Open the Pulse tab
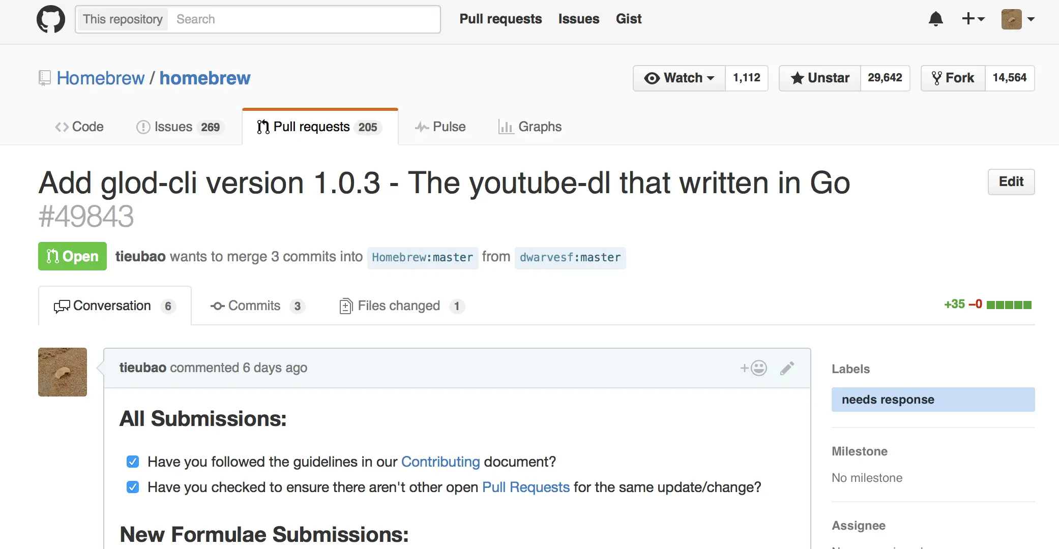The width and height of the screenshot is (1059, 549). [440, 127]
